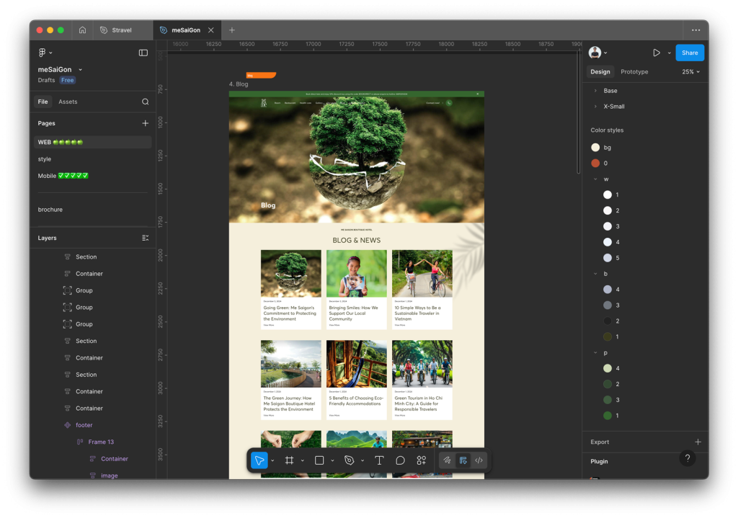The width and height of the screenshot is (738, 518).
Task: Select the Text tool in bottom toolbar
Action: pyautogui.click(x=379, y=460)
